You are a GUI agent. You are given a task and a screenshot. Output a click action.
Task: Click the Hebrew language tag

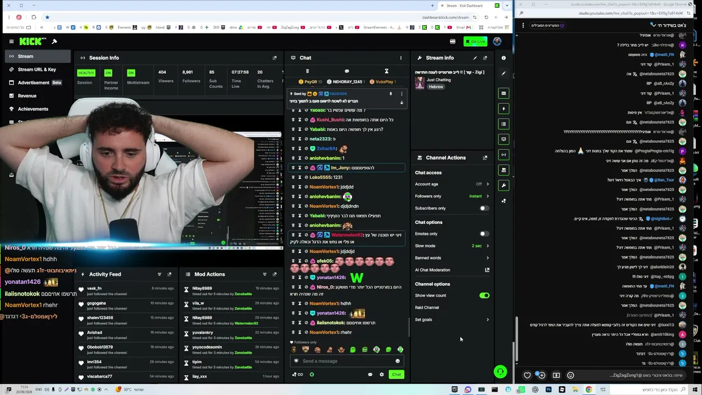[436, 87]
